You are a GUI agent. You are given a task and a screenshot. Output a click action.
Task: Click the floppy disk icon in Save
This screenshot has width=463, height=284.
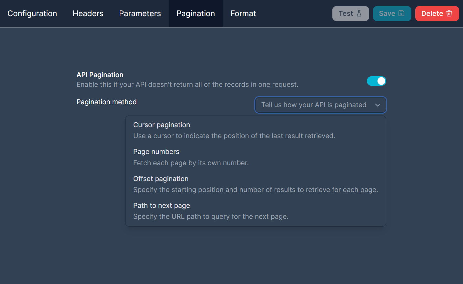pos(401,14)
